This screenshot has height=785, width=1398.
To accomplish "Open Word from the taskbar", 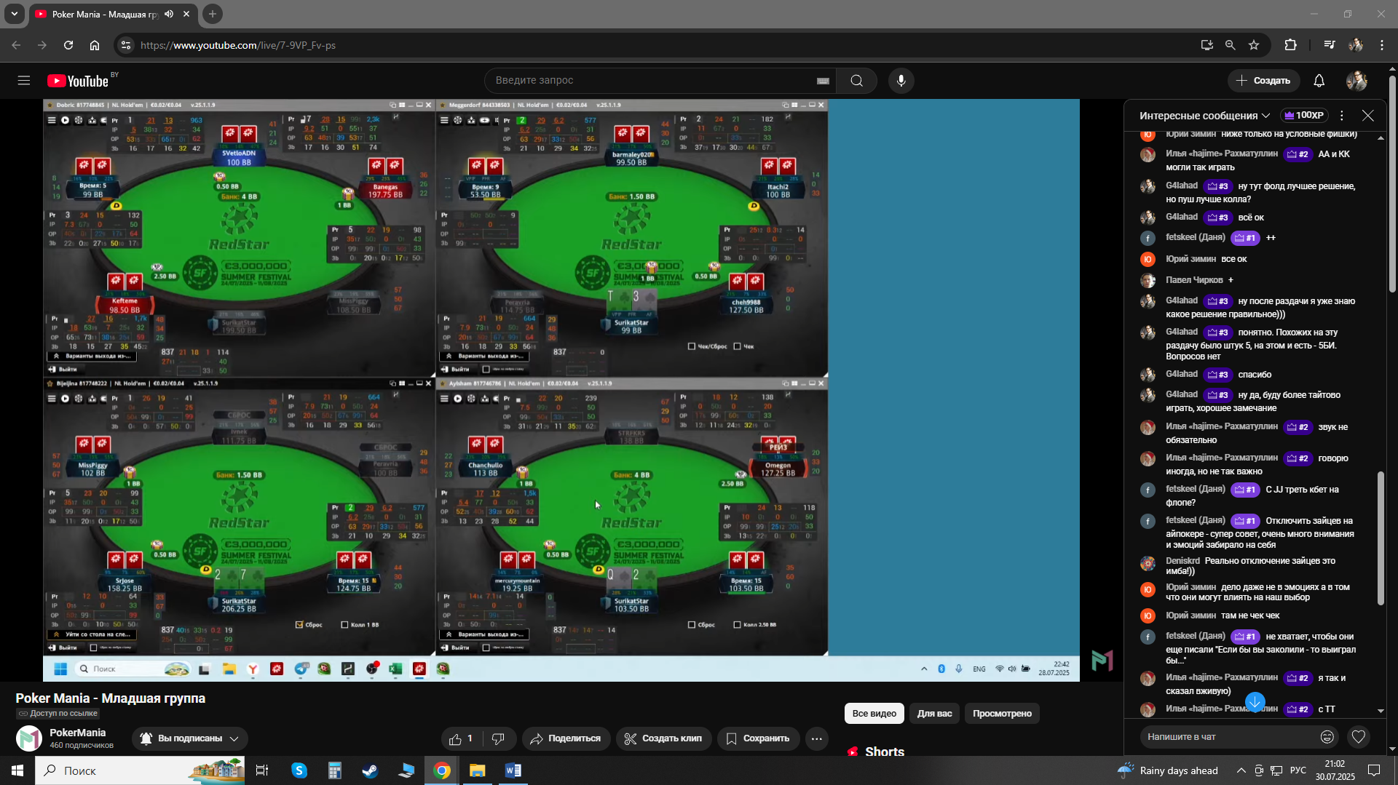I will click(x=513, y=770).
